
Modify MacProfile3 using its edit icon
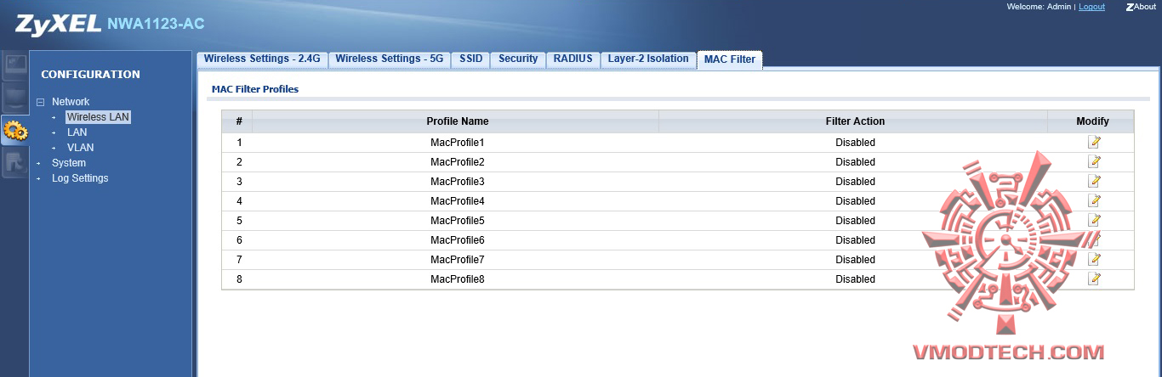[1094, 181]
